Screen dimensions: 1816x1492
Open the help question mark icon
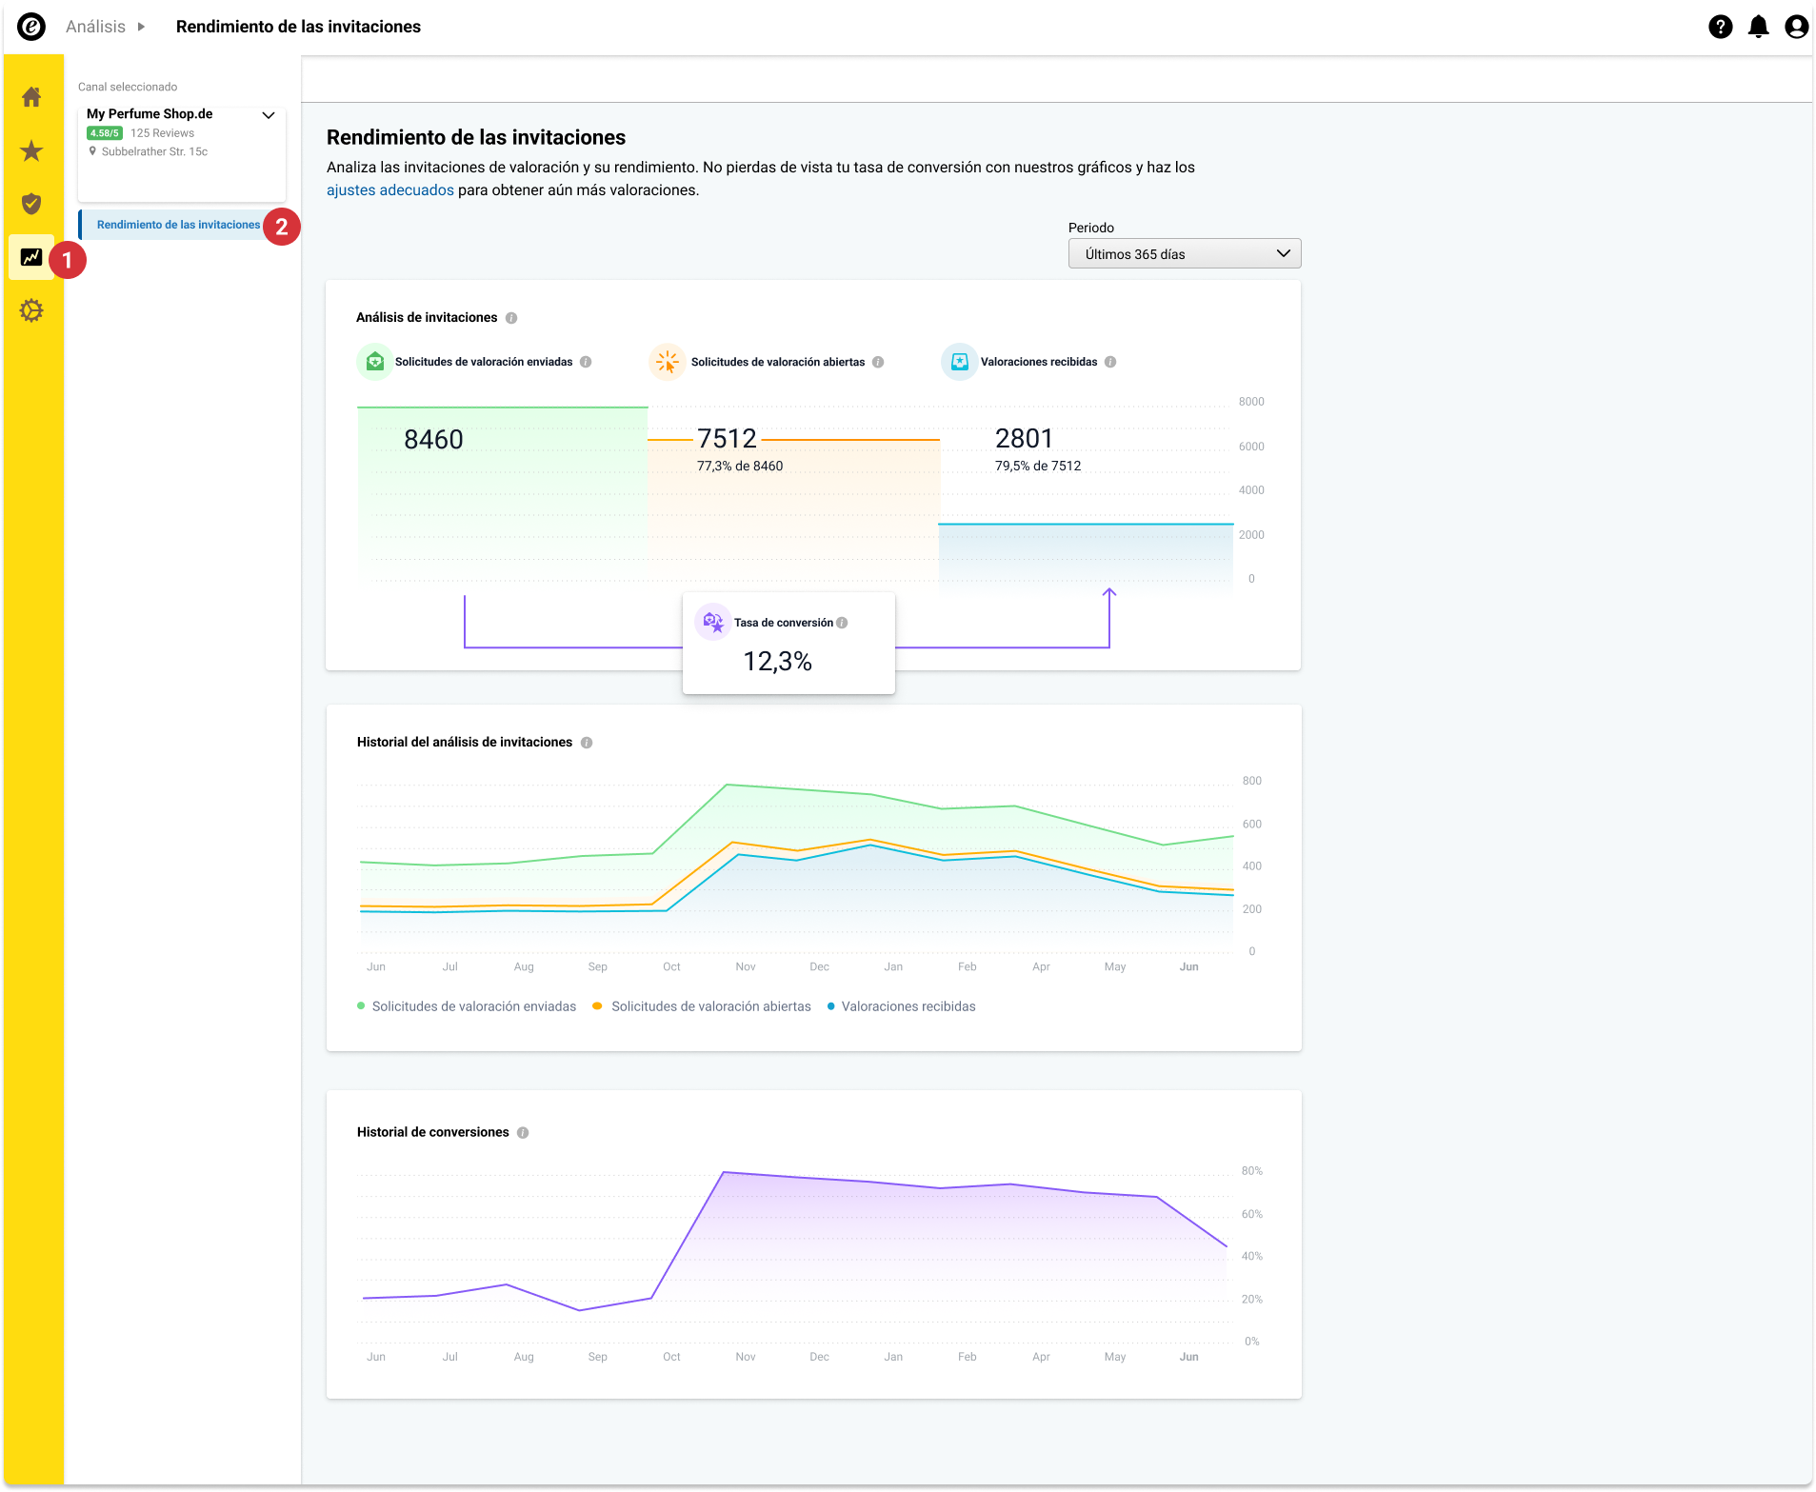click(x=1720, y=27)
